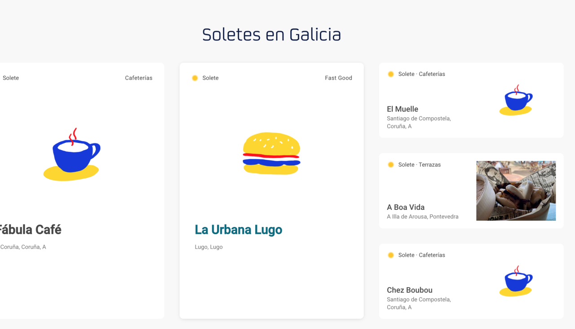Click the Fast Good category label
575x329 pixels.
pyautogui.click(x=338, y=78)
